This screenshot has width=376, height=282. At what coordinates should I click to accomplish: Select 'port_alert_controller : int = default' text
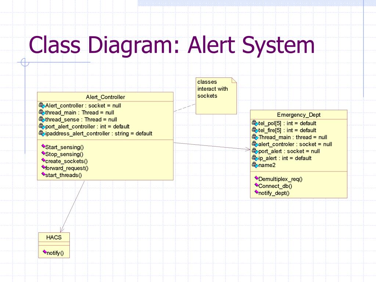click(x=87, y=126)
